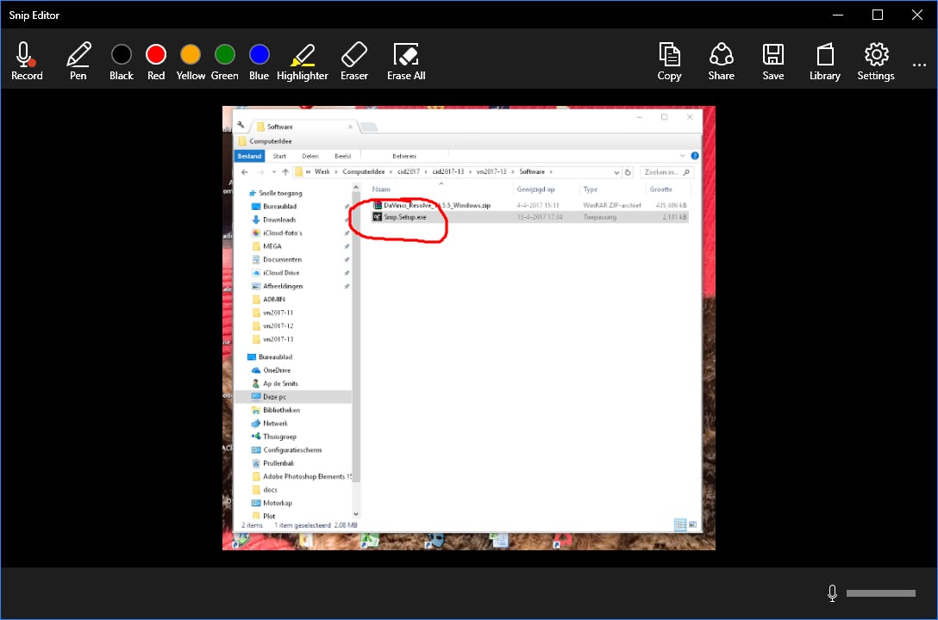Open the three-dot more options menu

click(x=919, y=65)
